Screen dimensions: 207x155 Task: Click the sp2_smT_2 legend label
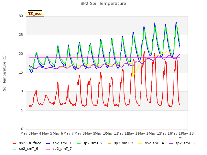(x=93, y=143)
